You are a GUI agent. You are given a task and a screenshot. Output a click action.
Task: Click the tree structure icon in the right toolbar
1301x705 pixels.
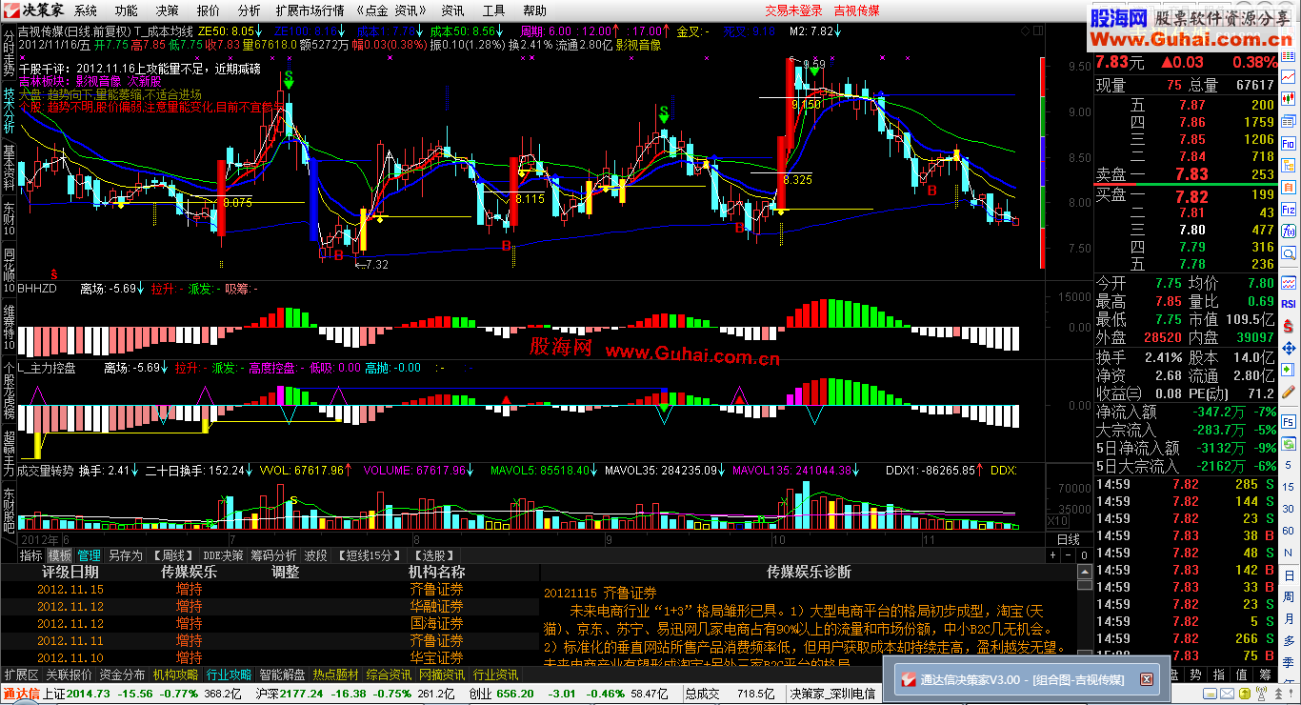tap(1289, 165)
